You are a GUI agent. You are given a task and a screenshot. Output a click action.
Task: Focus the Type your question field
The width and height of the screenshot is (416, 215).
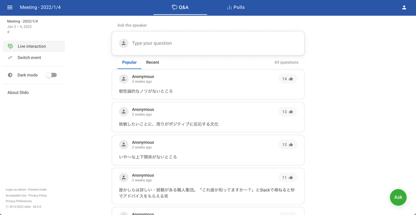(208, 43)
